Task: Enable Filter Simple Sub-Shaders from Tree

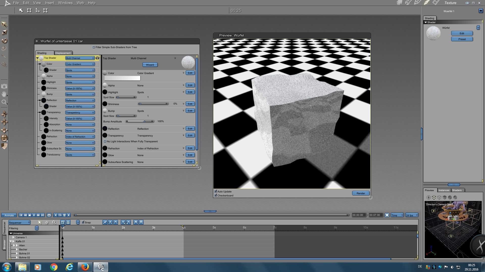Action: (94, 47)
